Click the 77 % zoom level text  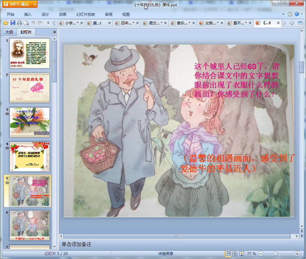(251, 253)
